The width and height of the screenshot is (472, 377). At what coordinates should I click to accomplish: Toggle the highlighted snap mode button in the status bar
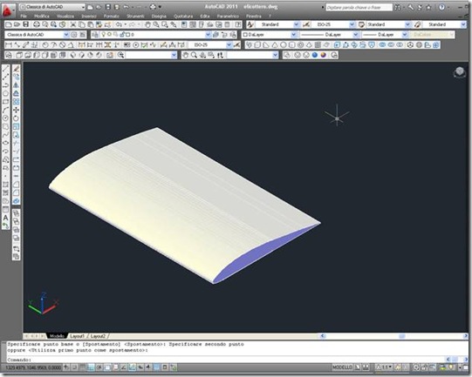click(157, 367)
